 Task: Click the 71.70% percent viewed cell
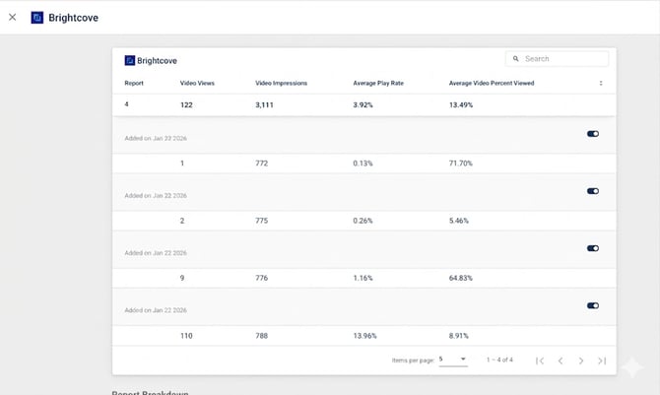(x=460, y=164)
